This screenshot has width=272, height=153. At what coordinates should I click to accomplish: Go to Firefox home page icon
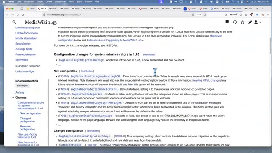(x=23, y=15)
